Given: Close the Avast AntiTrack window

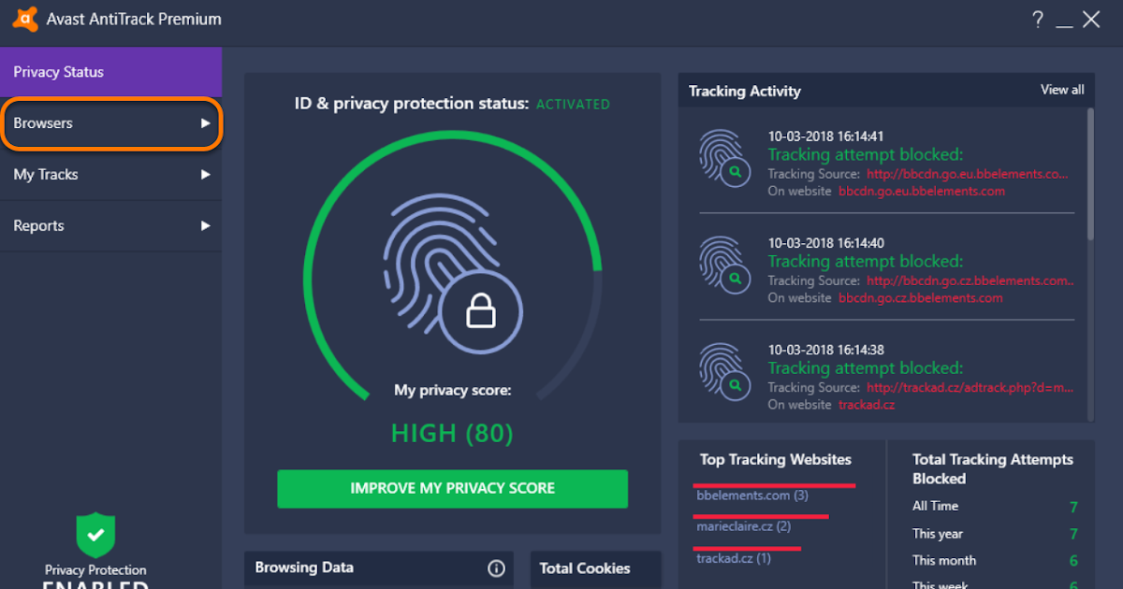Looking at the screenshot, I should (1091, 20).
